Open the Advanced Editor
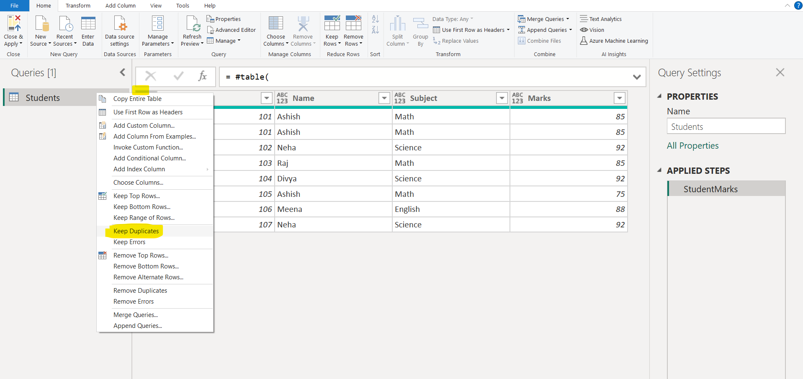This screenshot has height=379, width=803. (232, 30)
